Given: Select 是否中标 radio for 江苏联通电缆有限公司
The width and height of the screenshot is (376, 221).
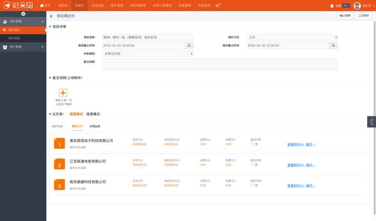Looking at the screenshot, I should coord(252,165).
